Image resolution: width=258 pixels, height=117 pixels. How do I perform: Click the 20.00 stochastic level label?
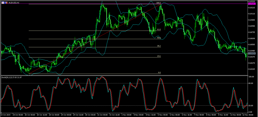[x=251, y=106]
